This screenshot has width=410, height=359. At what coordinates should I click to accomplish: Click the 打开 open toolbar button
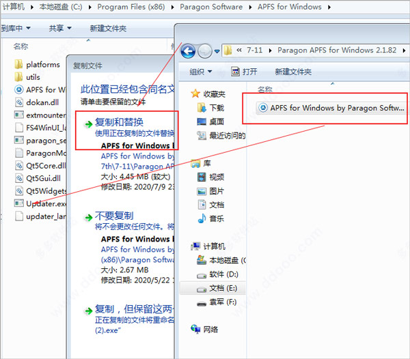[x=244, y=72]
